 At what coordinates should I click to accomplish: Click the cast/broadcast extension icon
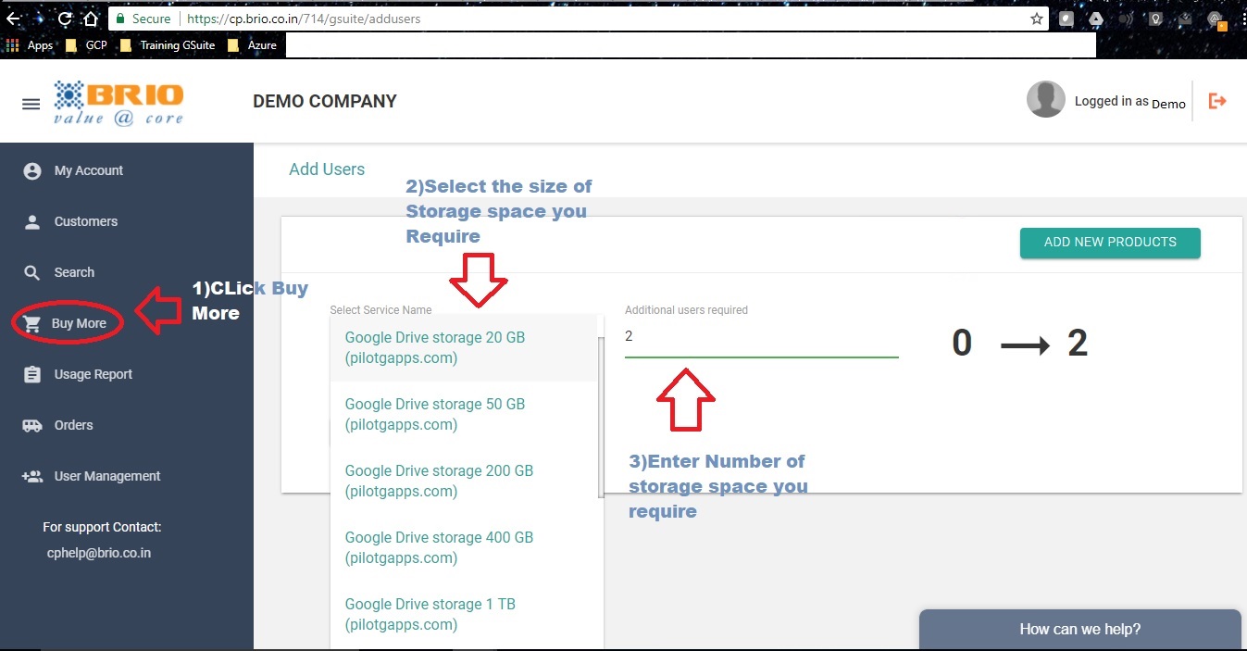1126,19
